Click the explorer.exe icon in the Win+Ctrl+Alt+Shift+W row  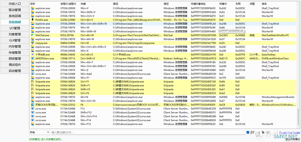point(32,24)
